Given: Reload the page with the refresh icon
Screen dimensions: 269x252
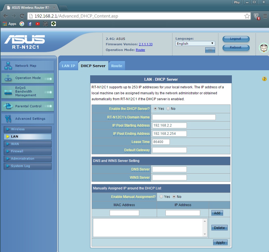Looking at the screenshot, I should [x=22, y=16].
